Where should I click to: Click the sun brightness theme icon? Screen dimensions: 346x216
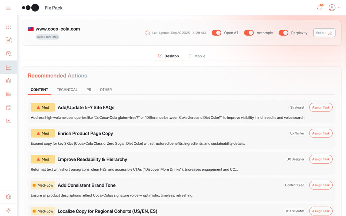point(8,210)
